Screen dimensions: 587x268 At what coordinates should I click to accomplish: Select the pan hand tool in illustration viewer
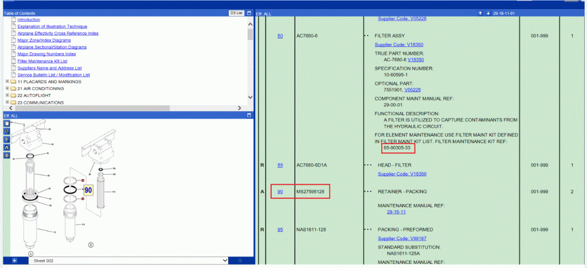(x=6, y=123)
